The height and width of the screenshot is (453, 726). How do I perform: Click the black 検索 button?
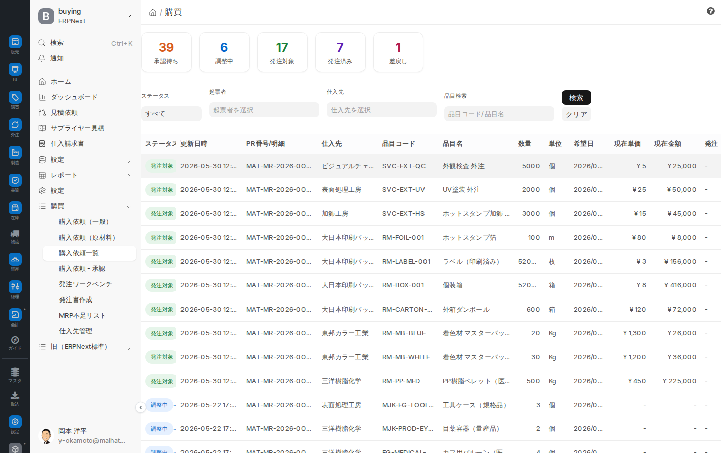click(576, 97)
